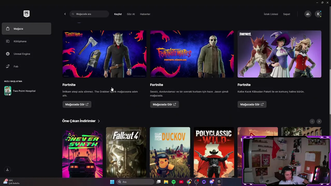
Task: Expand Öne Çıkan İndirimler heading
Action: click(81, 121)
